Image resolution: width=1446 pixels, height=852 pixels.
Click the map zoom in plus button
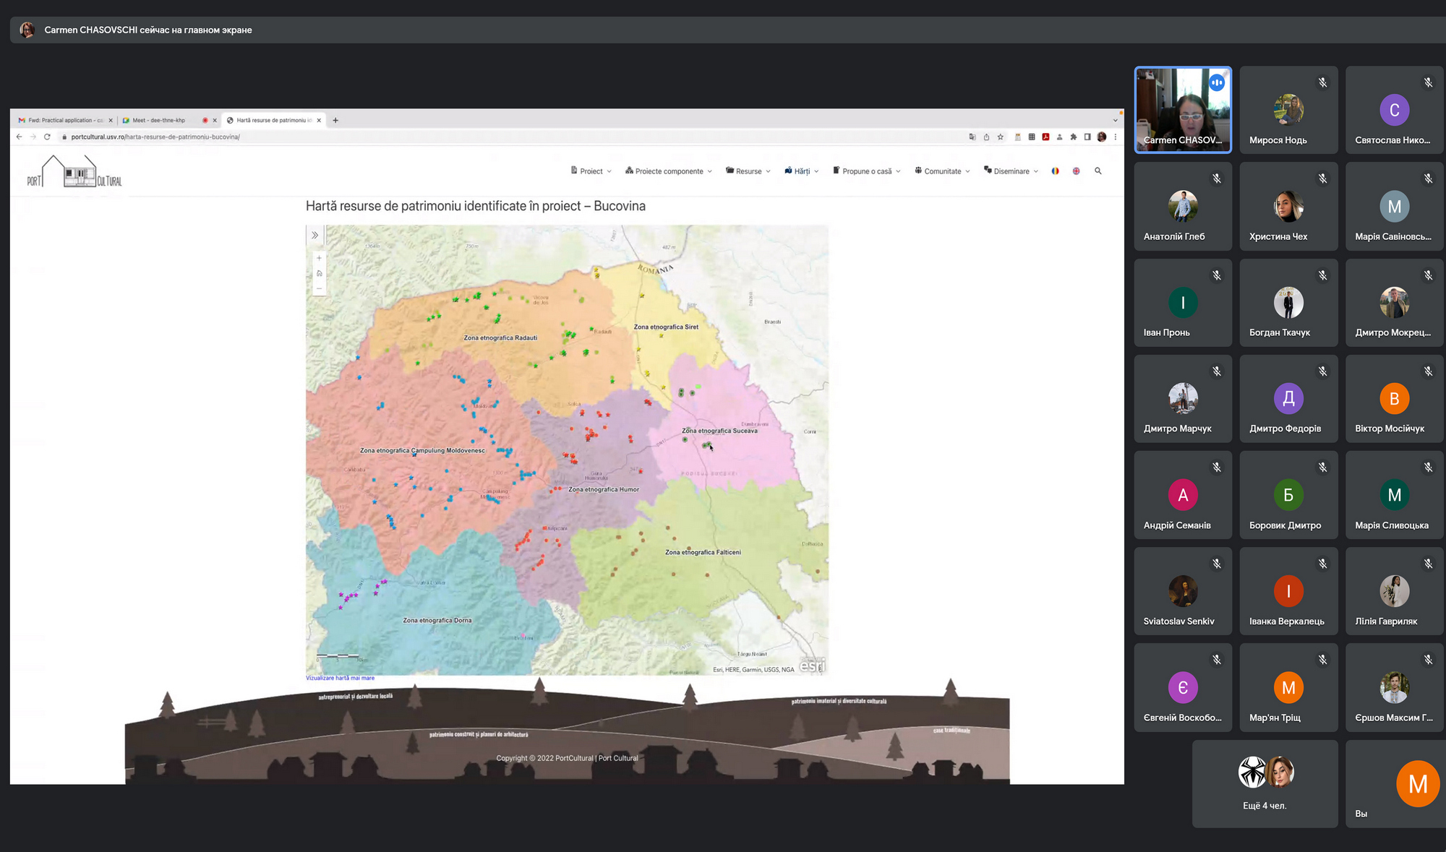coord(319,258)
